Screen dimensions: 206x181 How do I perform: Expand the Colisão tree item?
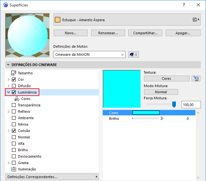point(9,131)
